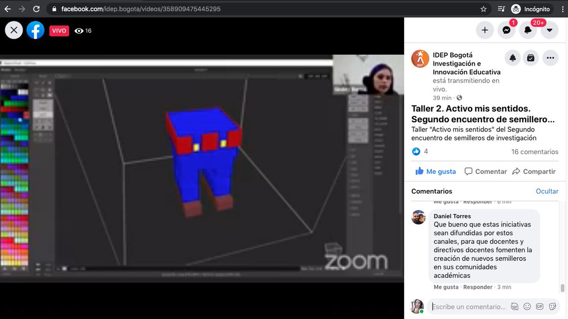568x319 pixels.
Task: Save the video with the bookmark icon
Action: (x=531, y=58)
